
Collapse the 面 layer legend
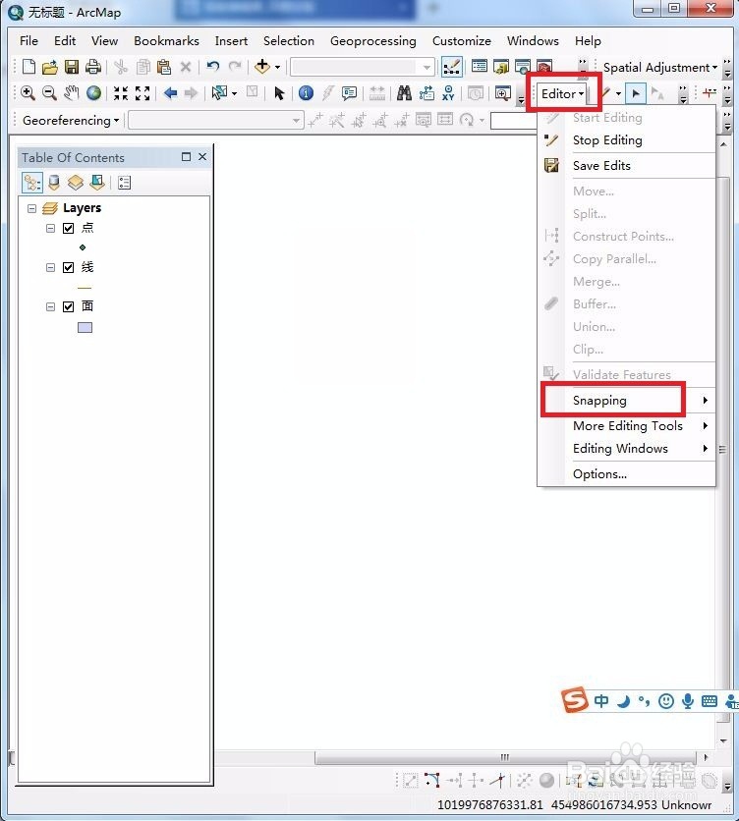(50, 306)
